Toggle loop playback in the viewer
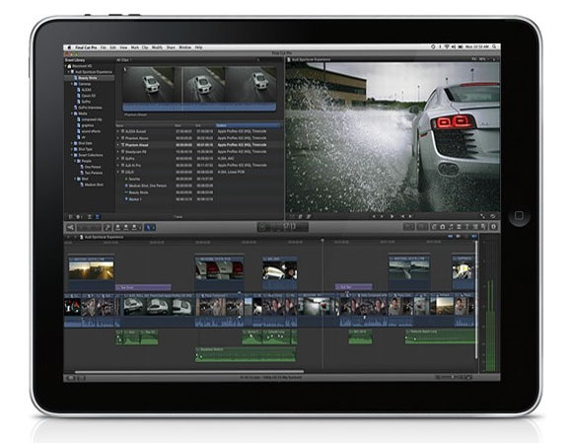Viewport: 572px width, 443px height. [x=493, y=216]
